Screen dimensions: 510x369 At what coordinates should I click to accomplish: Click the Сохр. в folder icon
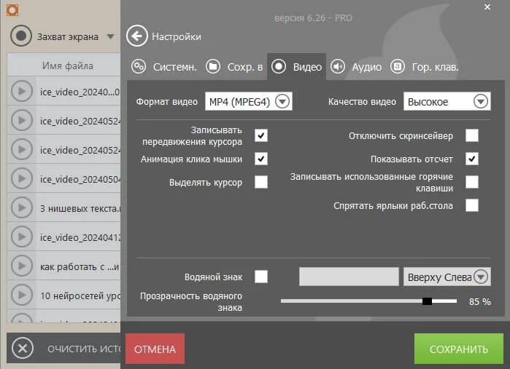(213, 67)
